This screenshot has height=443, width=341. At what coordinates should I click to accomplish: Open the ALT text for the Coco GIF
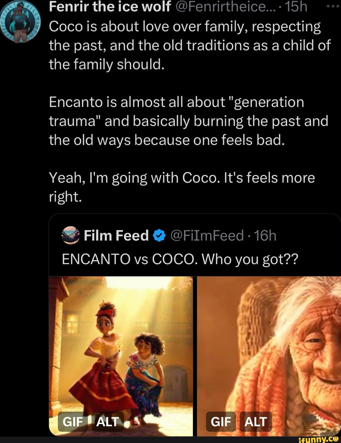pos(256,421)
